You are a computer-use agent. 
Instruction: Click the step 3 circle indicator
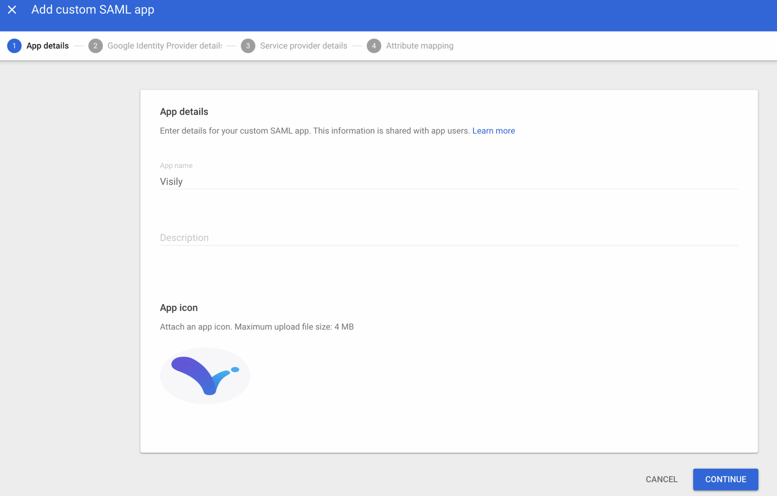tap(248, 45)
